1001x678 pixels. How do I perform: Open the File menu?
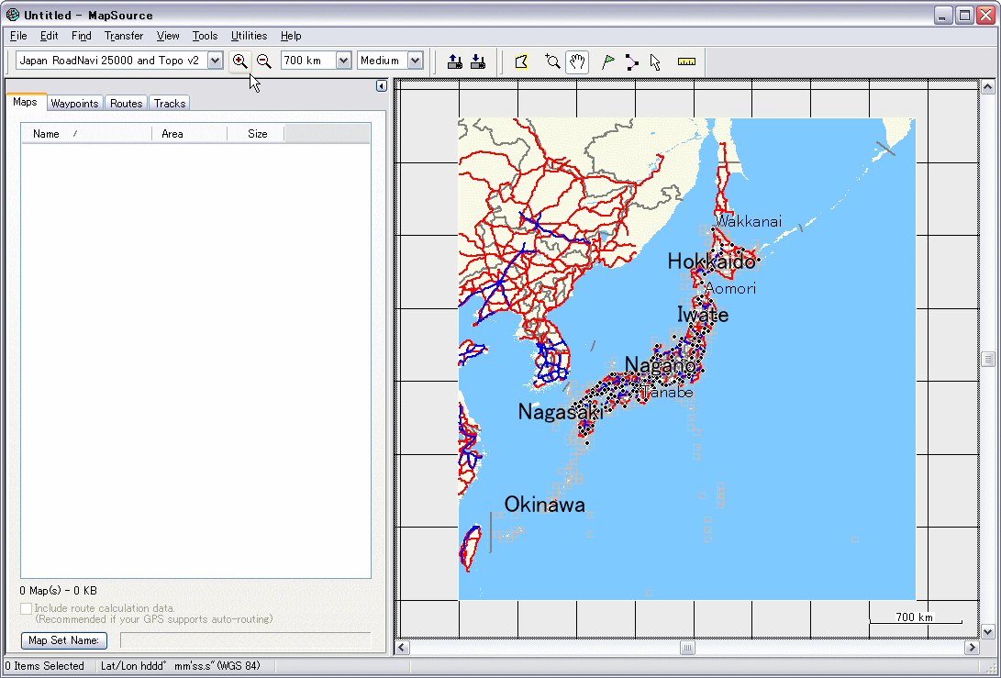[x=18, y=36]
